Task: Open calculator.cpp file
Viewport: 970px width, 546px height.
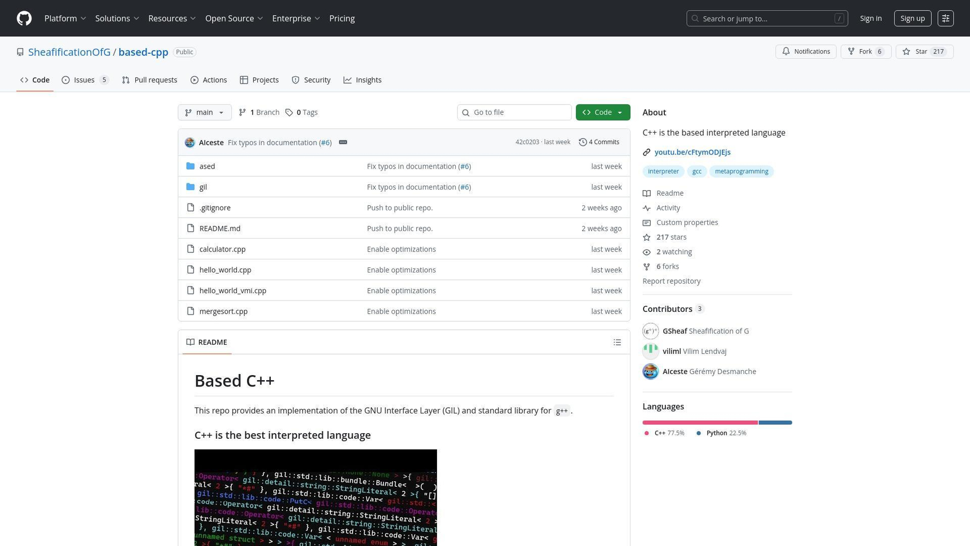Action: (x=222, y=249)
